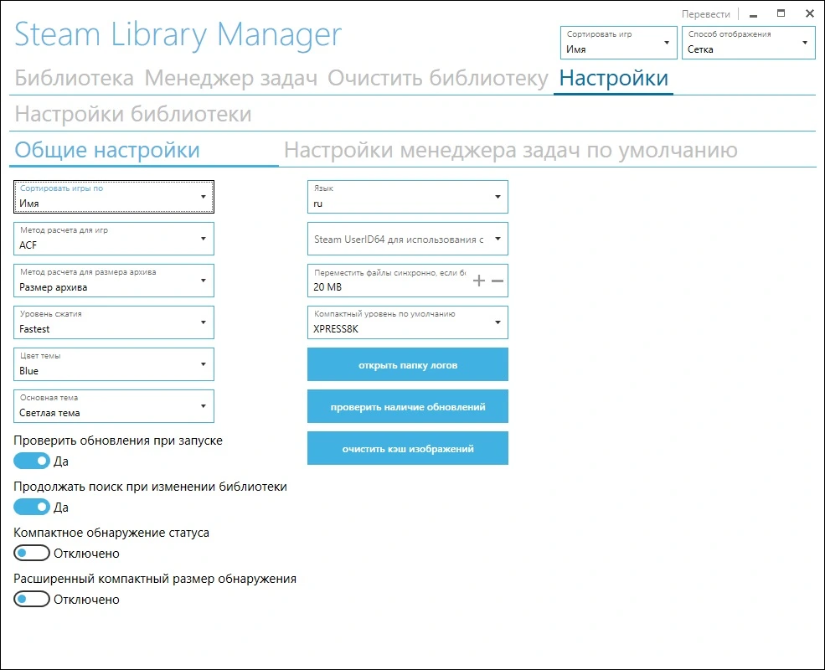The image size is (825, 670).
Task: Increase sync file move size with plus icon
Action: pyautogui.click(x=479, y=281)
